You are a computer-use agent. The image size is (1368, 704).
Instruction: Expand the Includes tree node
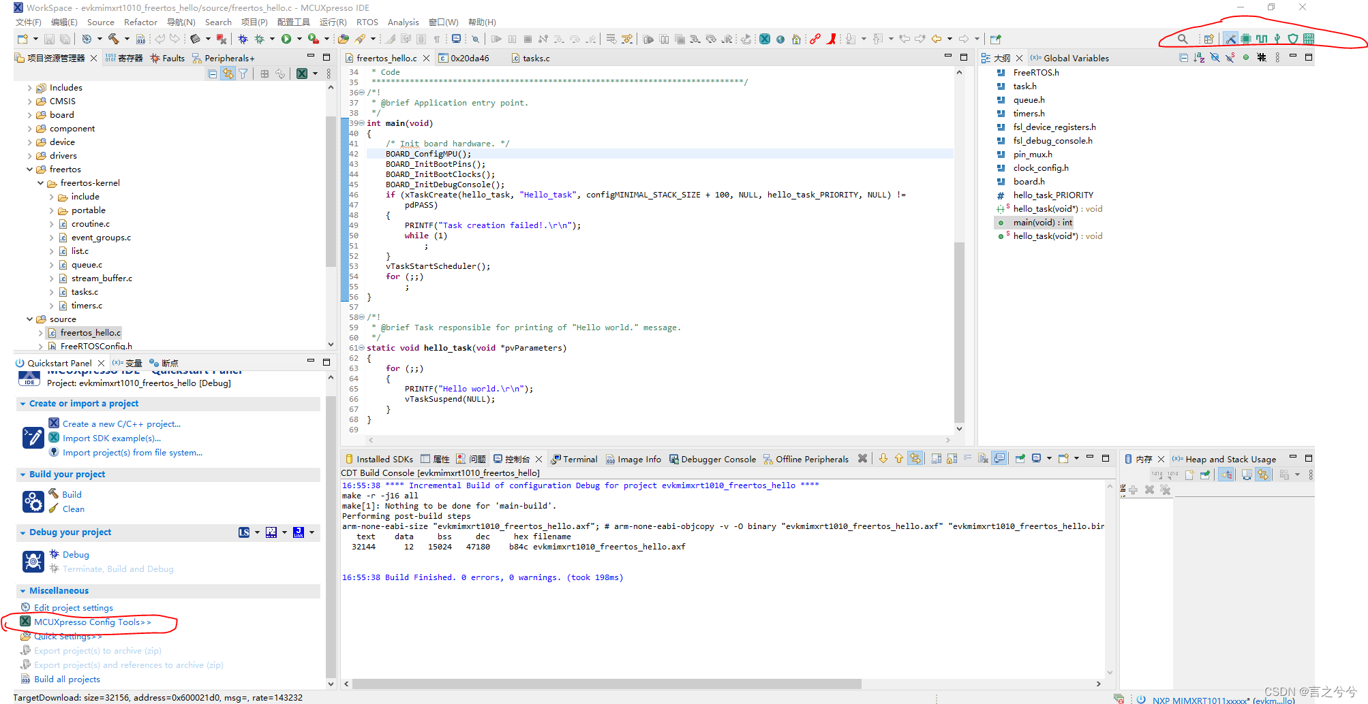[29, 88]
